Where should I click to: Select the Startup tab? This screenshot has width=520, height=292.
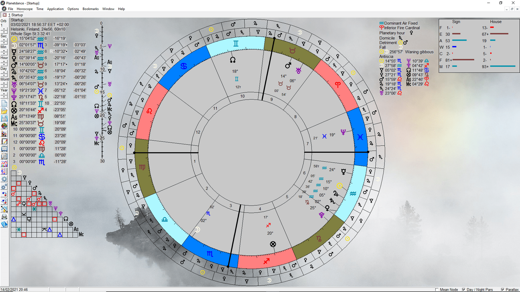pyautogui.click(x=18, y=15)
